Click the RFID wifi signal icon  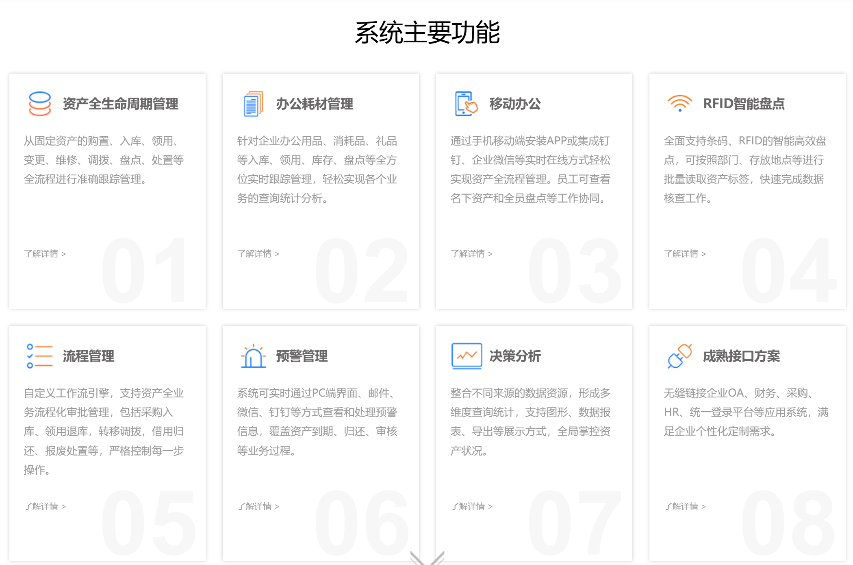[679, 103]
